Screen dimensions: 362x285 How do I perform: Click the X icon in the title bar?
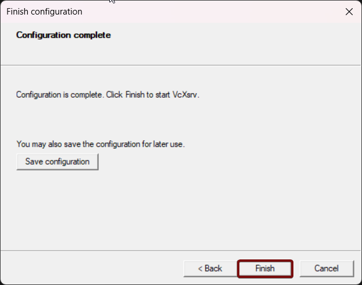tap(349, 12)
